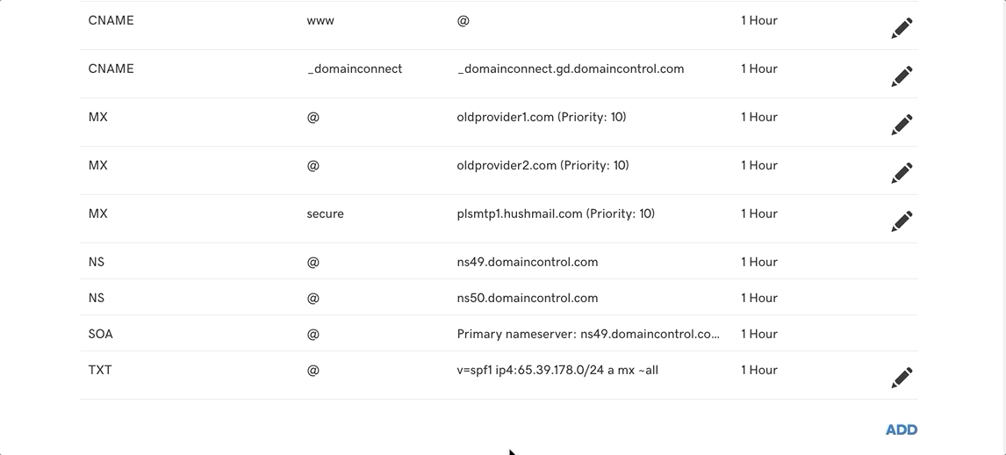The image size is (1006, 455).
Task: Click pencil icon for oldprovider1.com MX record
Action: coord(902,125)
